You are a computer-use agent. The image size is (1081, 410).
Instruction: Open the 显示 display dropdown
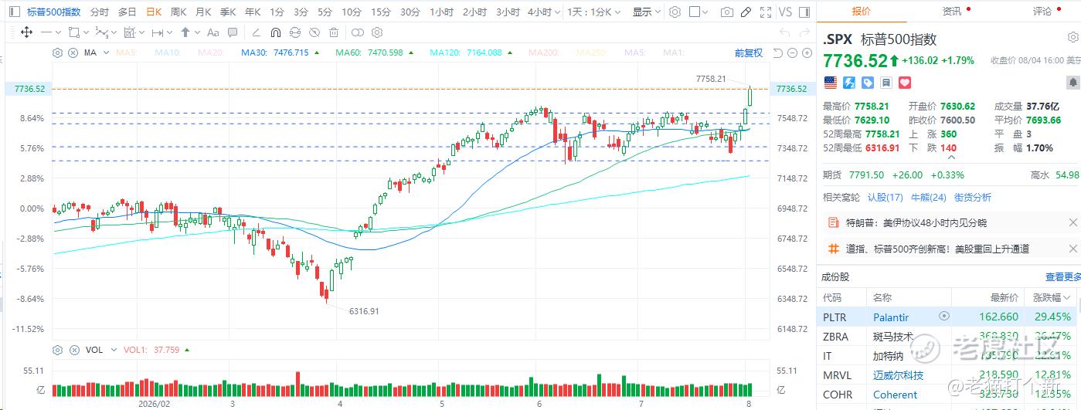tap(646, 12)
